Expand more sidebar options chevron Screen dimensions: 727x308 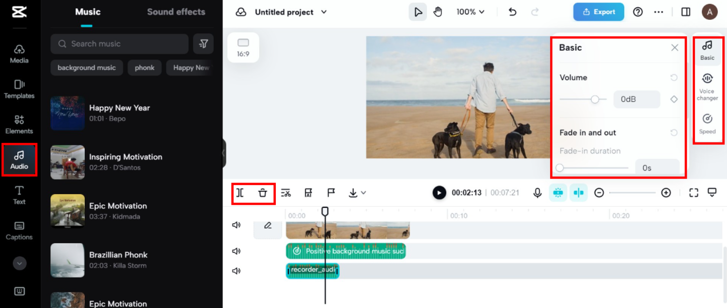tap(19, 263)
